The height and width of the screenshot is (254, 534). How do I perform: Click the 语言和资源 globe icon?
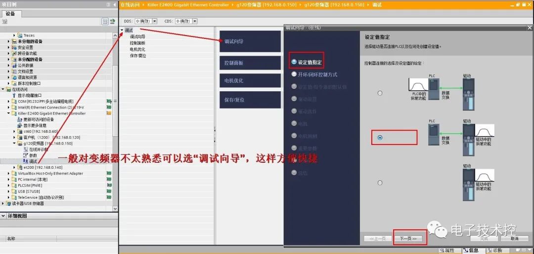(x=14, y=77)
